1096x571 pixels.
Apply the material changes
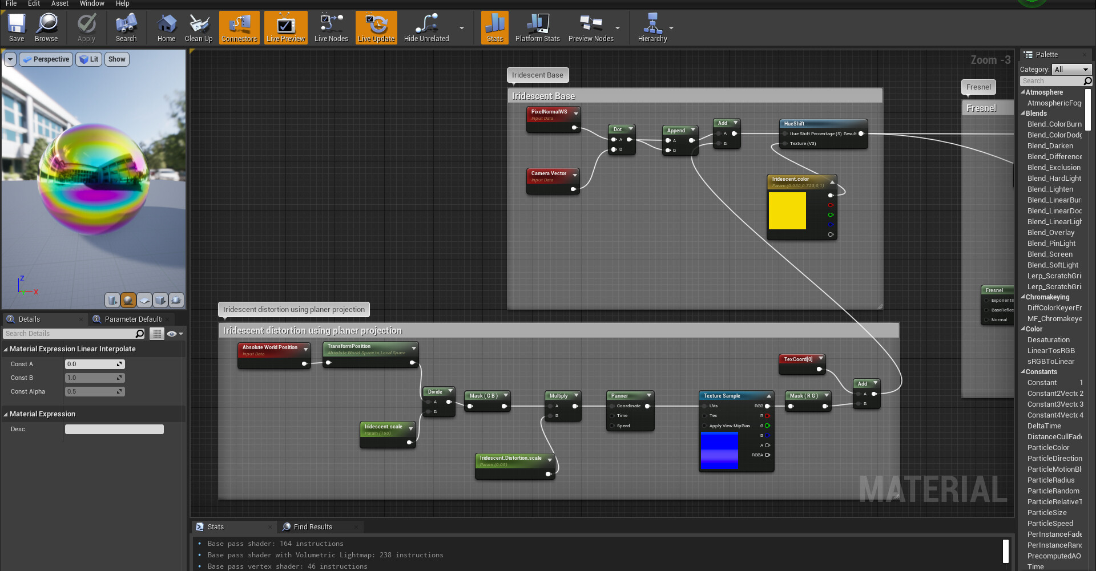86,27
